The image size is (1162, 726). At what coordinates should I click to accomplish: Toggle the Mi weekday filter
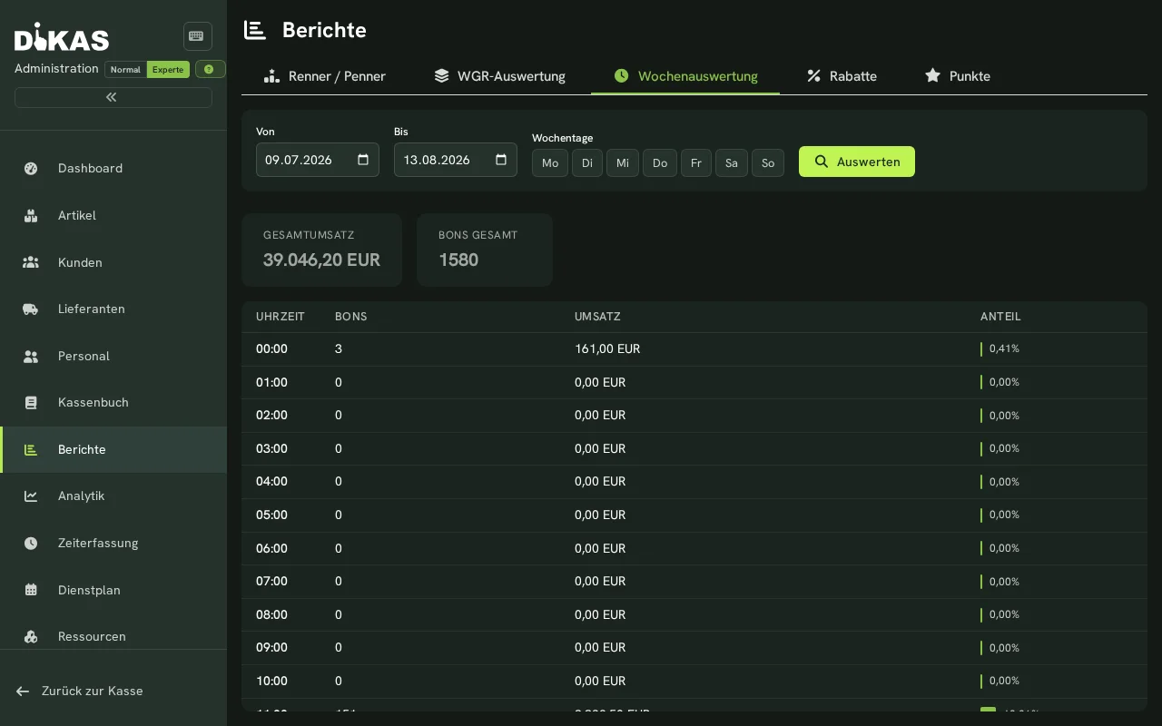(x=623, y=162)
